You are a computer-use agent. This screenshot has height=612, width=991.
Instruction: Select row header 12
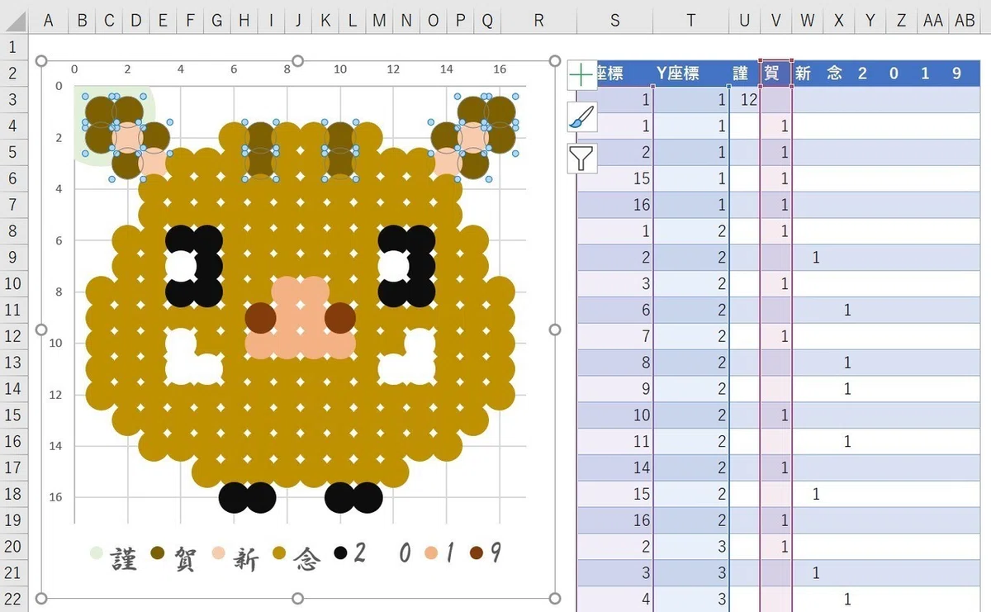tap(13, 336)
